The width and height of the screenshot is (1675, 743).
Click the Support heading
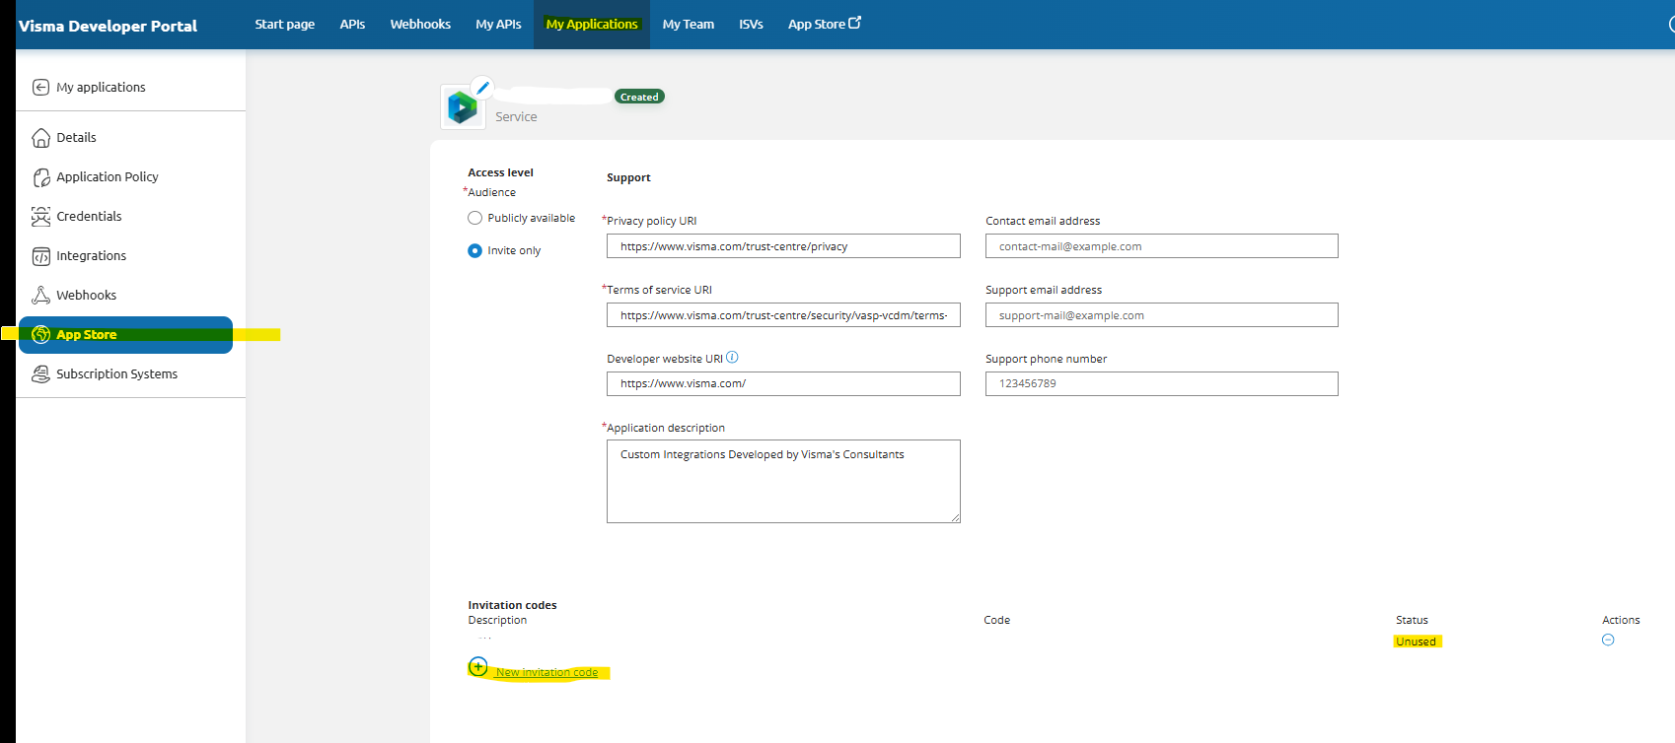628,177
